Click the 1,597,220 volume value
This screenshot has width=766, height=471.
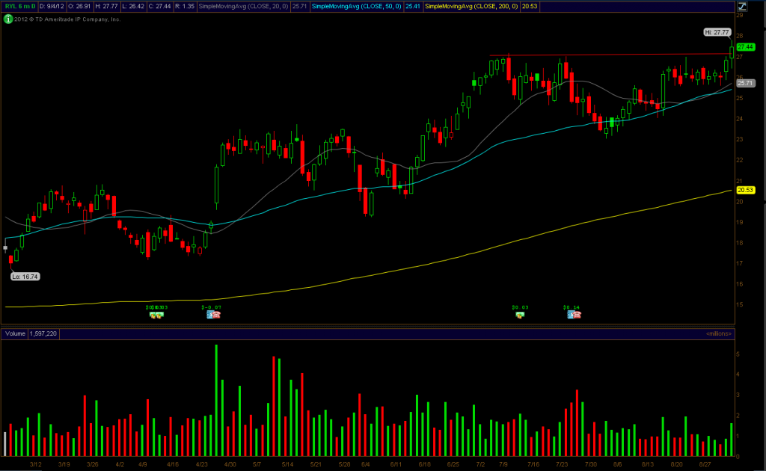pyautogui.click(x=43, y=334)
